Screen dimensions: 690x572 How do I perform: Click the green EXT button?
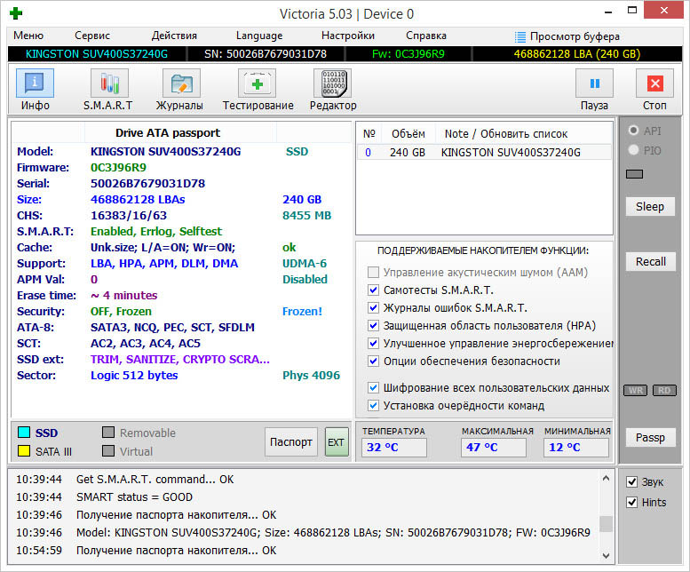click(x=337, y=442)
